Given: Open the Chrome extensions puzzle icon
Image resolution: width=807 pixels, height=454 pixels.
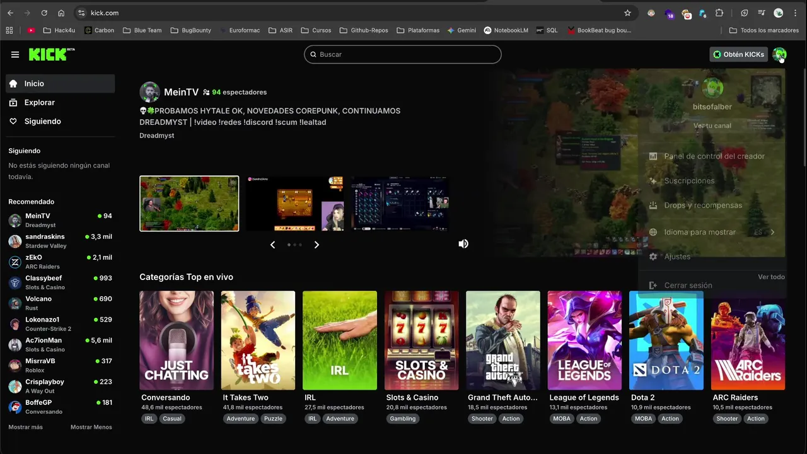Looking at the screenshot, I should coord(719,13).
